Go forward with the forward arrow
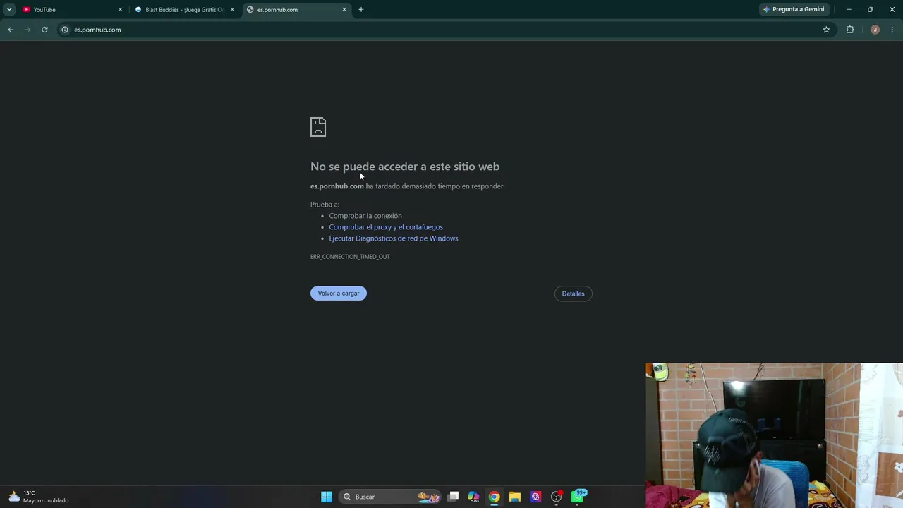 click(x=28, y=30)
